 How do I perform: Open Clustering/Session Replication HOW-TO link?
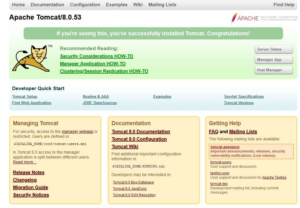click(104, 71)
